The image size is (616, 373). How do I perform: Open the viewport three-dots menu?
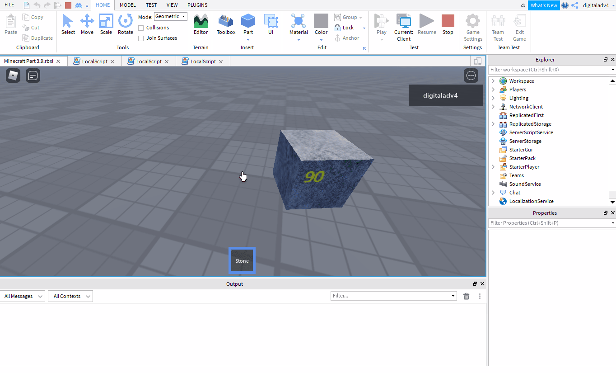471,76
